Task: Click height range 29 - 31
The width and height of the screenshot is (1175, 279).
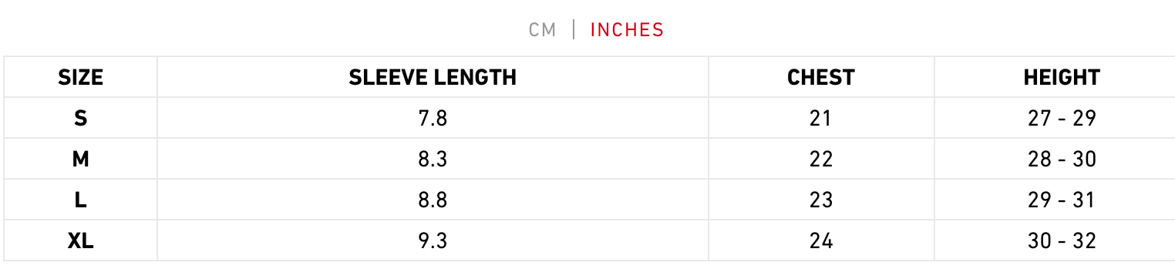Action: pyautogui.click(x=1062, y=200)
